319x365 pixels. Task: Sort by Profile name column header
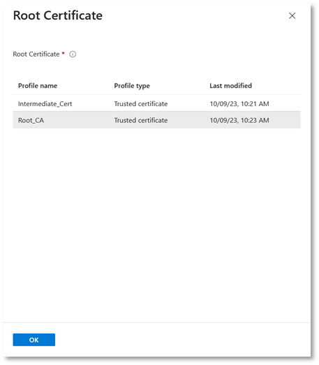click(x=38, y=86)
